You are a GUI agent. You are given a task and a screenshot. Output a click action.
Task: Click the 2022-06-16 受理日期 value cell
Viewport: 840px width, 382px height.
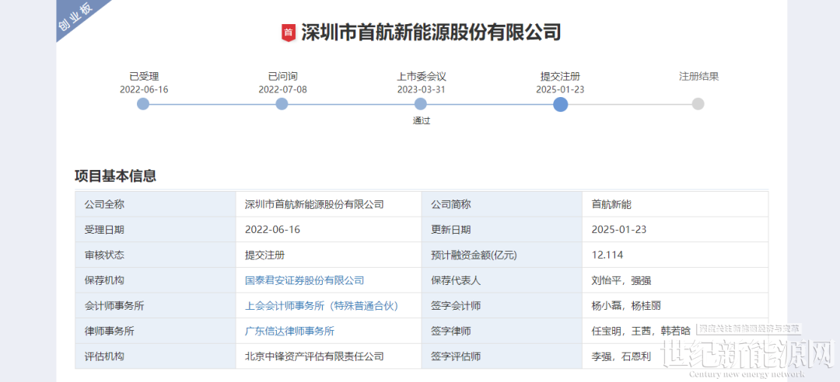(x=328, y=230)
